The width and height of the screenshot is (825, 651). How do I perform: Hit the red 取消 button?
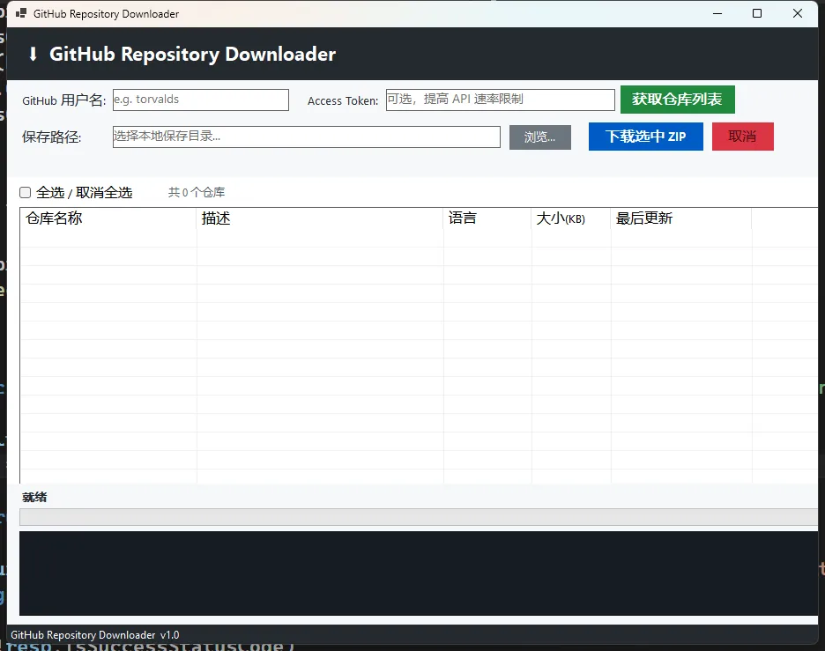[x=742, y=137]
